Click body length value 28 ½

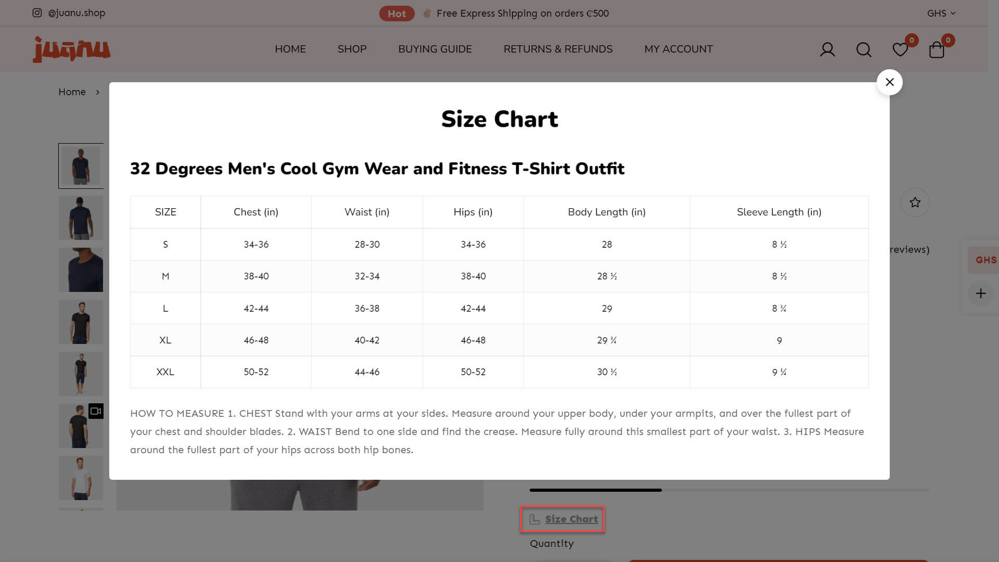click(607, 276)
